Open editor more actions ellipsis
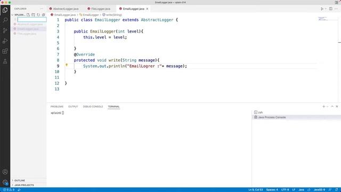The height and width of the screenshot is (192, 341). (x=336, y=9)
